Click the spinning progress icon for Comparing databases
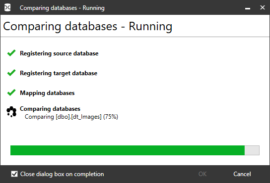 click(x=11, y=112)
